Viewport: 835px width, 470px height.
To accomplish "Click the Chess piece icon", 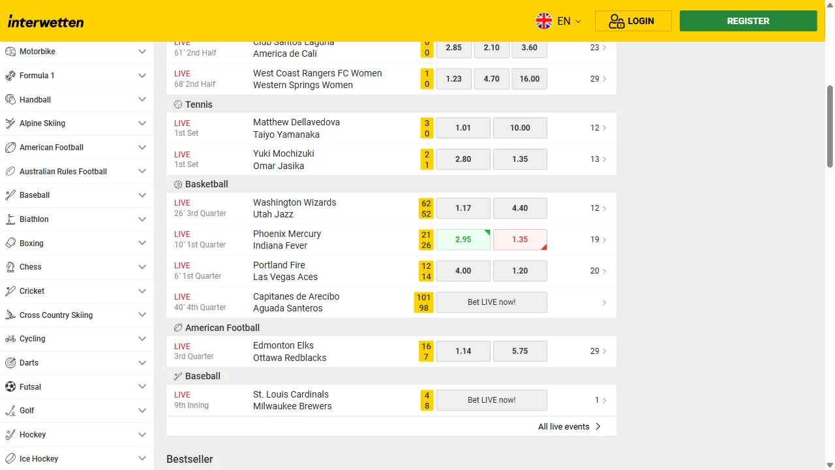I will tap(10, 267).
